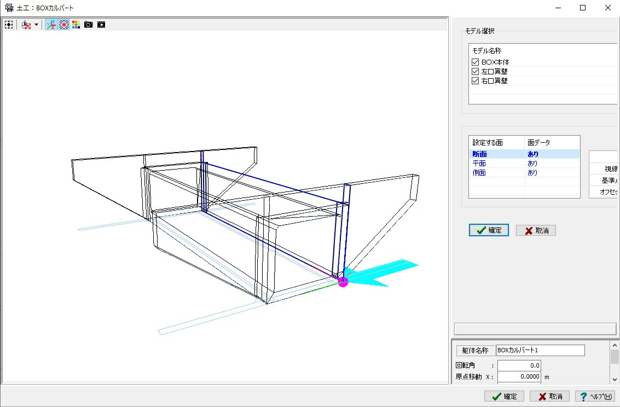Click the camera snapshot icon

coord(89,25)
